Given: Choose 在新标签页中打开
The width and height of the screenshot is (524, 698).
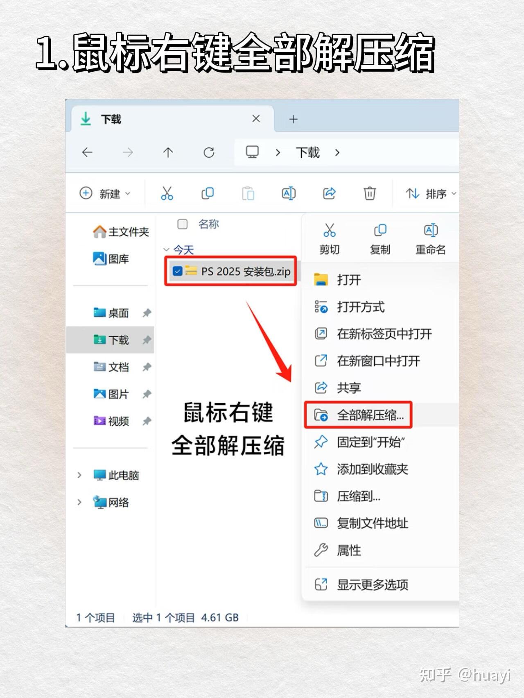Looking at the screenshot, I should click(x=379, y=334).
